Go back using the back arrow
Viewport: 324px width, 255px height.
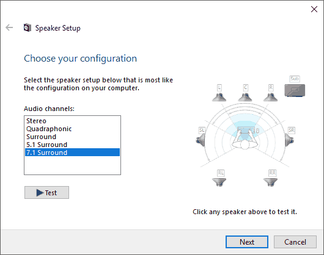point(9,27)
